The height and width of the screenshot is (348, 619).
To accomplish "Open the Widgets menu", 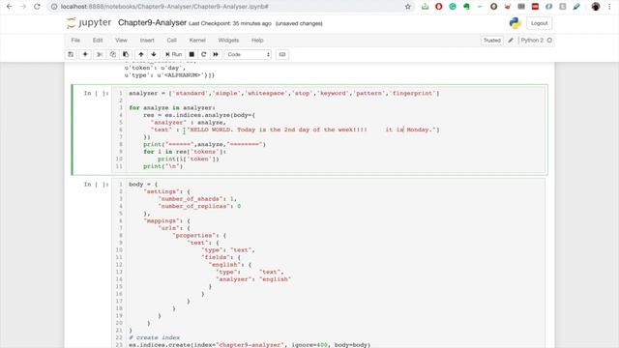I will pos(228,41).
